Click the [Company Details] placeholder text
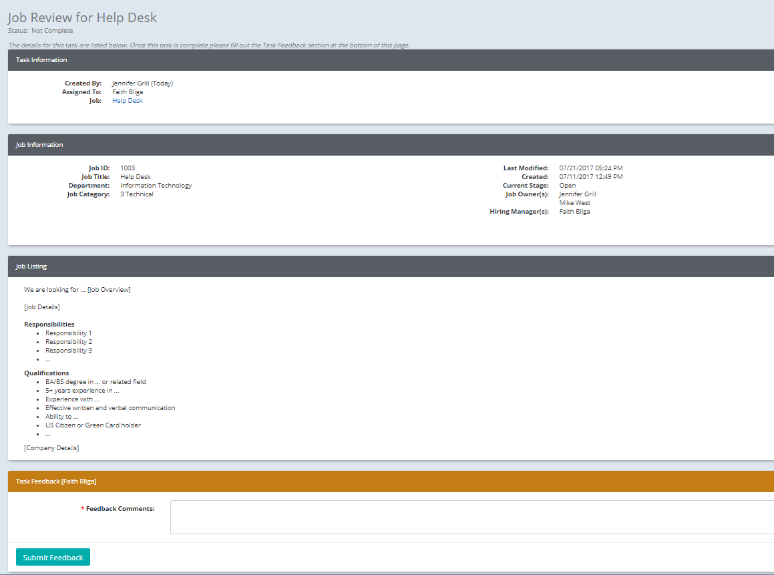Screen dimensions: 774x575 pos(51,448)
